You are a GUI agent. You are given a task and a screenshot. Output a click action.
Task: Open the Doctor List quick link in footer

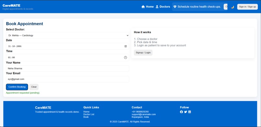coord(89,114)
